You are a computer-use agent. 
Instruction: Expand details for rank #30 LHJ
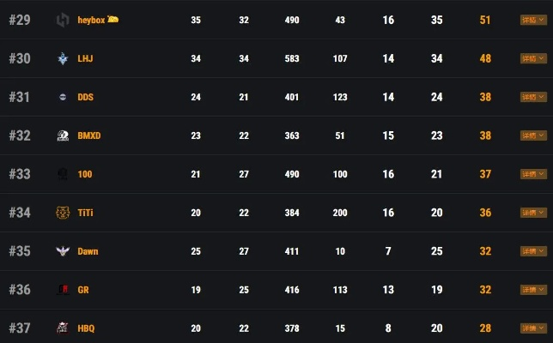(533, 58)
